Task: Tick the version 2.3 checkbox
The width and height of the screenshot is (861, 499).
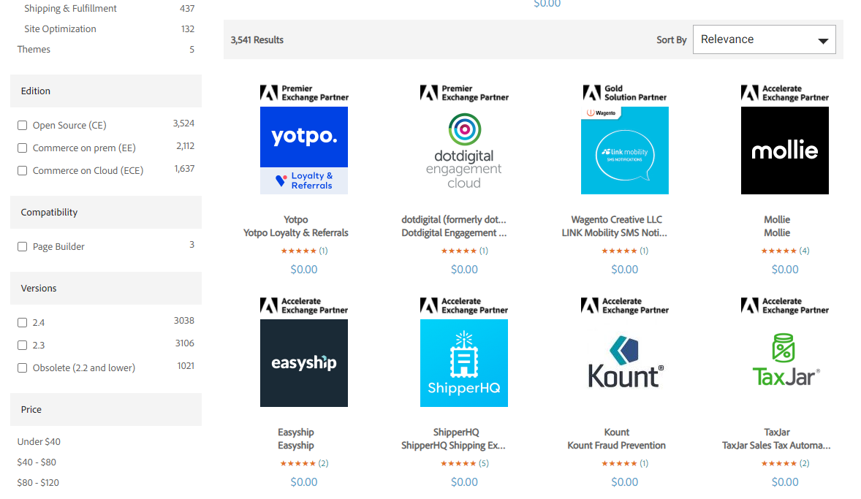Action: pyautogui.click(x=23, y=346)
